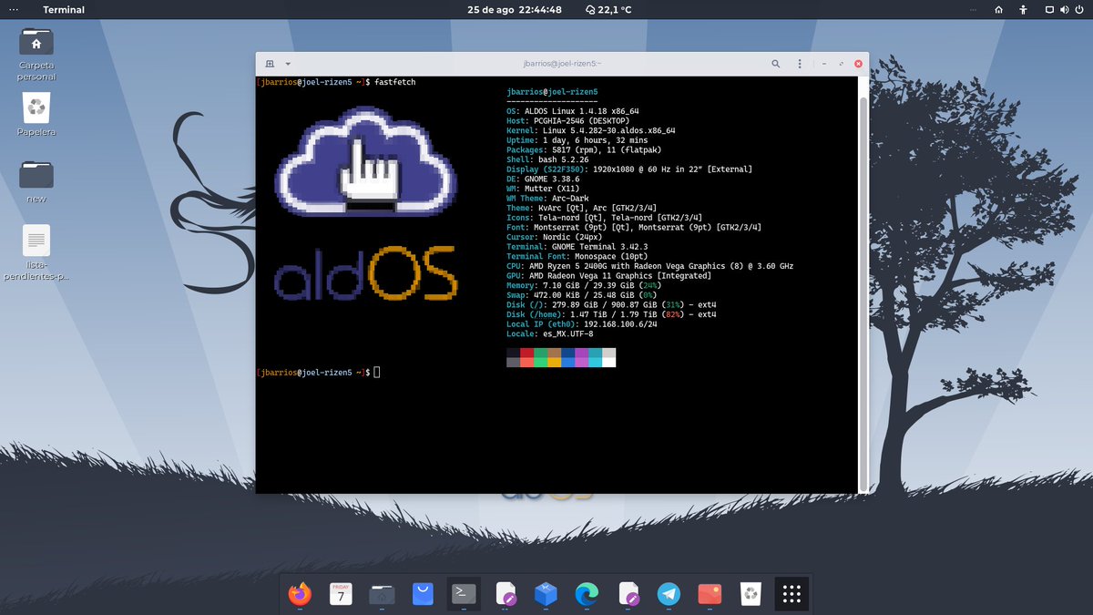The width and height of the screenshot is (1093, 615).
Task: Close the terminal with the red button
Action: point(858,64)
